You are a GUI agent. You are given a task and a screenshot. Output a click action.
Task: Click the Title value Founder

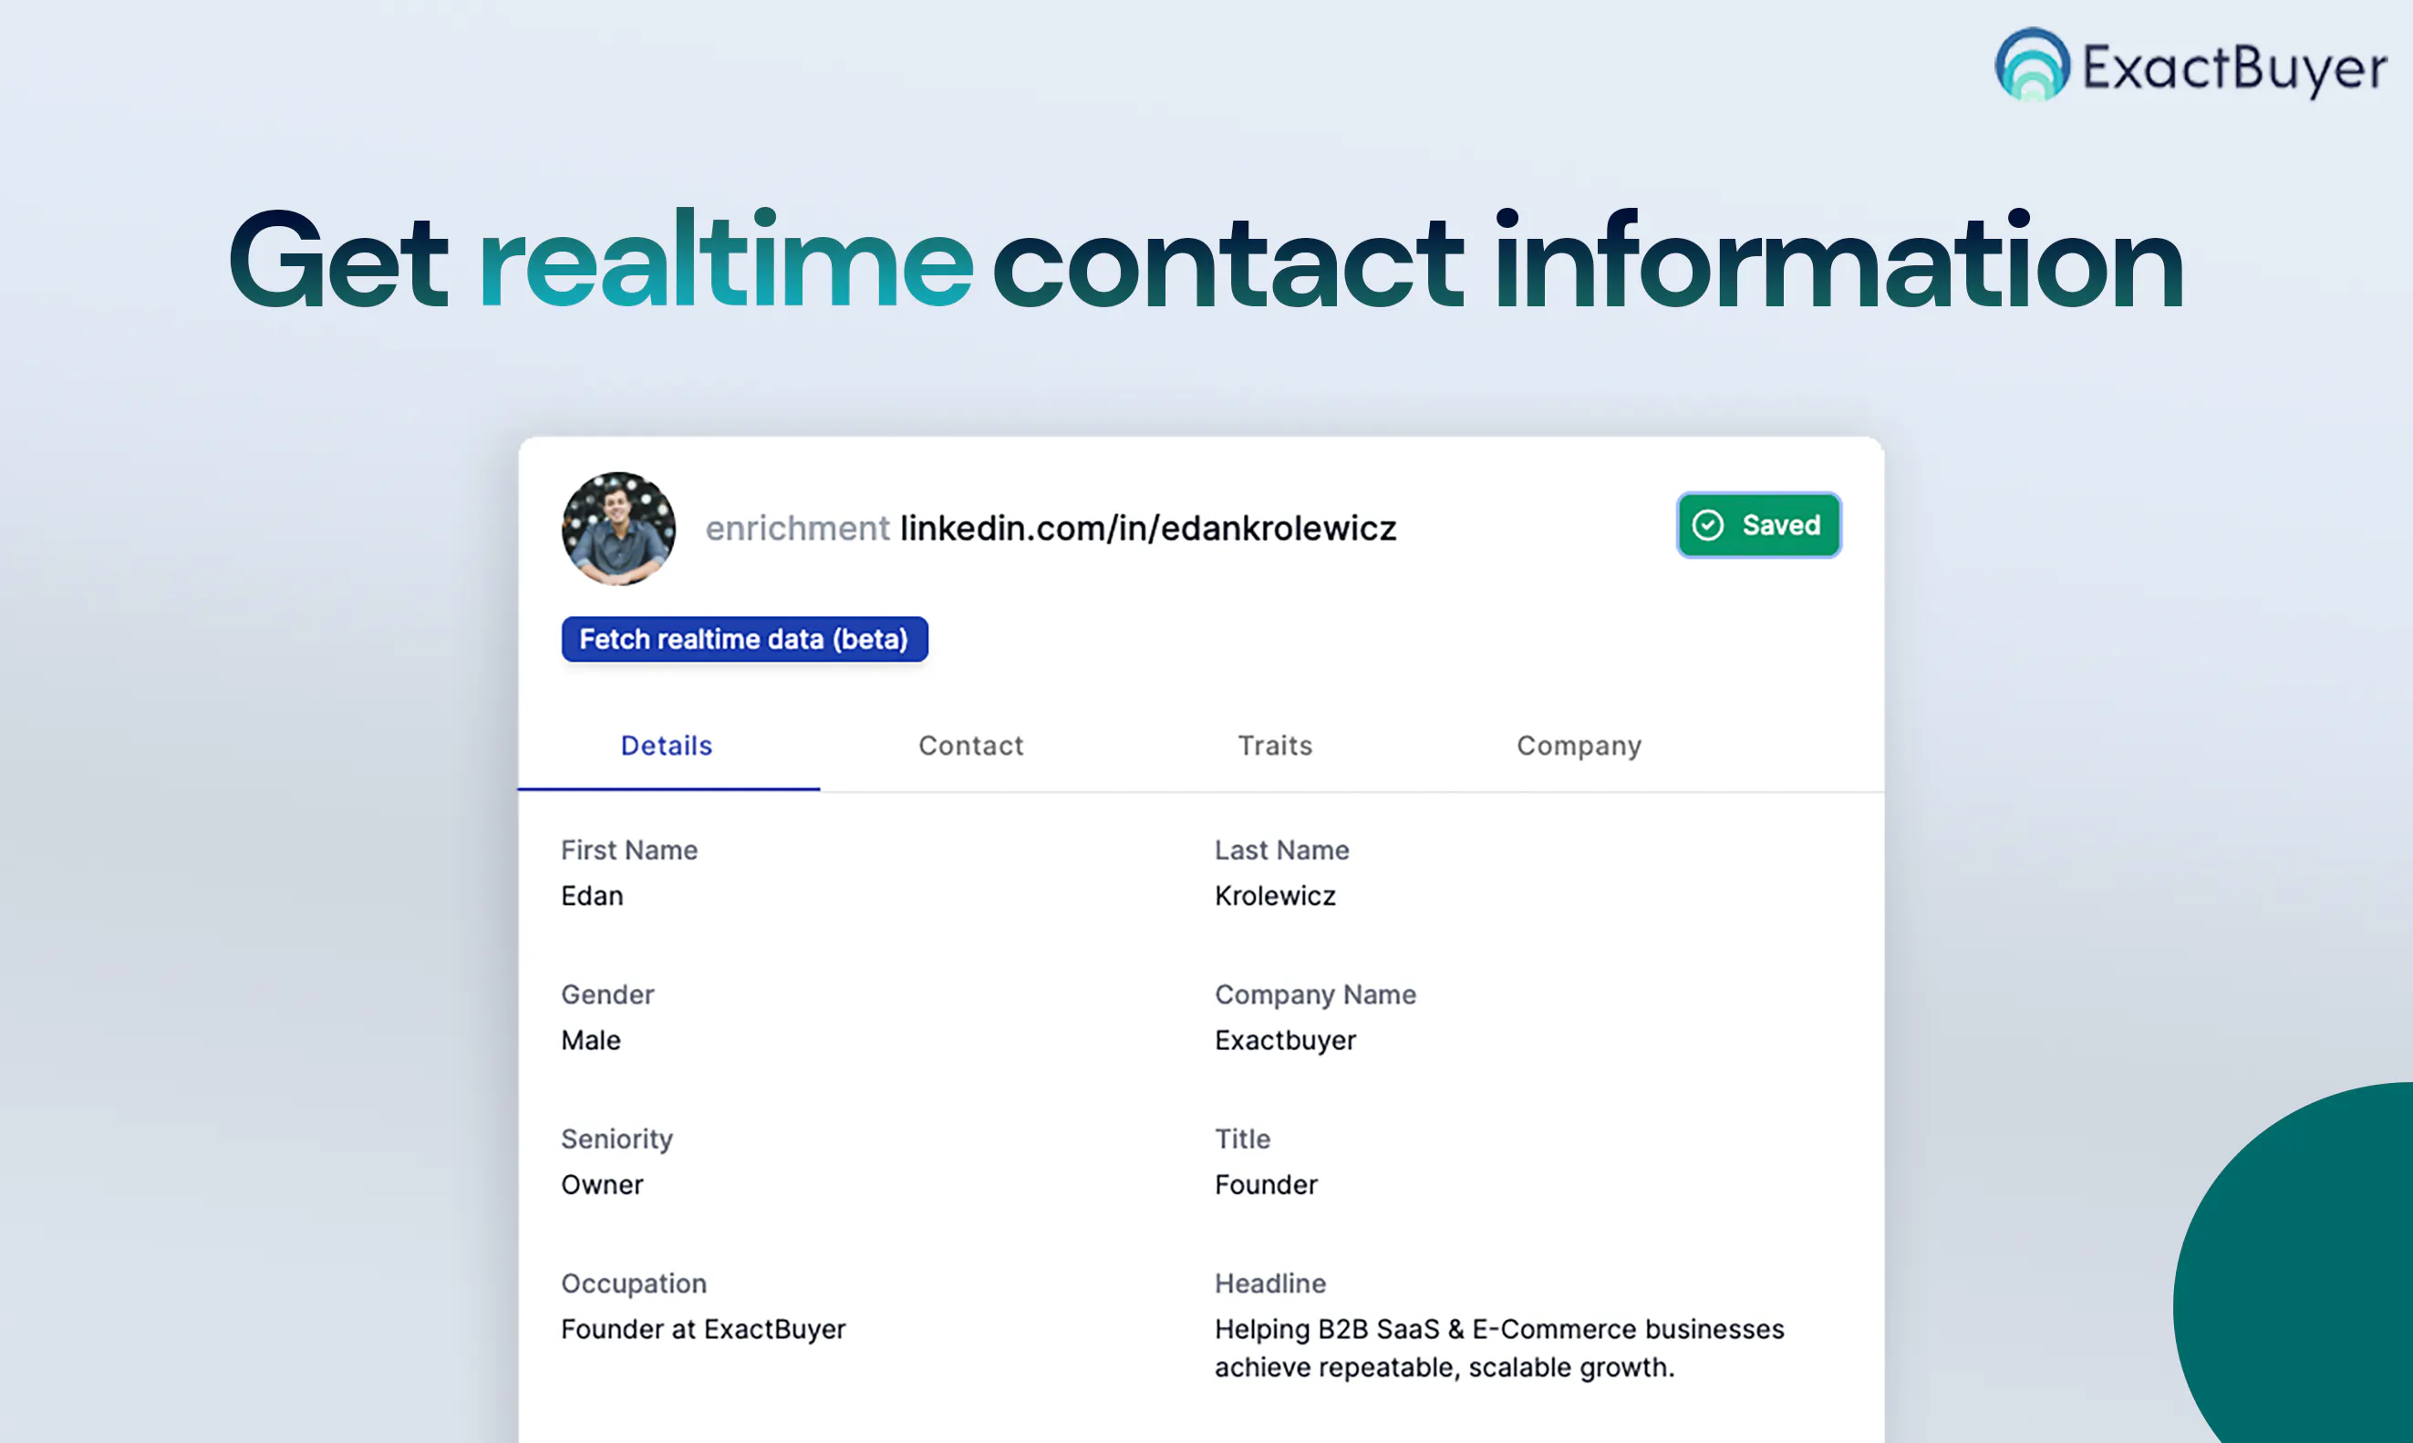1267,1184
